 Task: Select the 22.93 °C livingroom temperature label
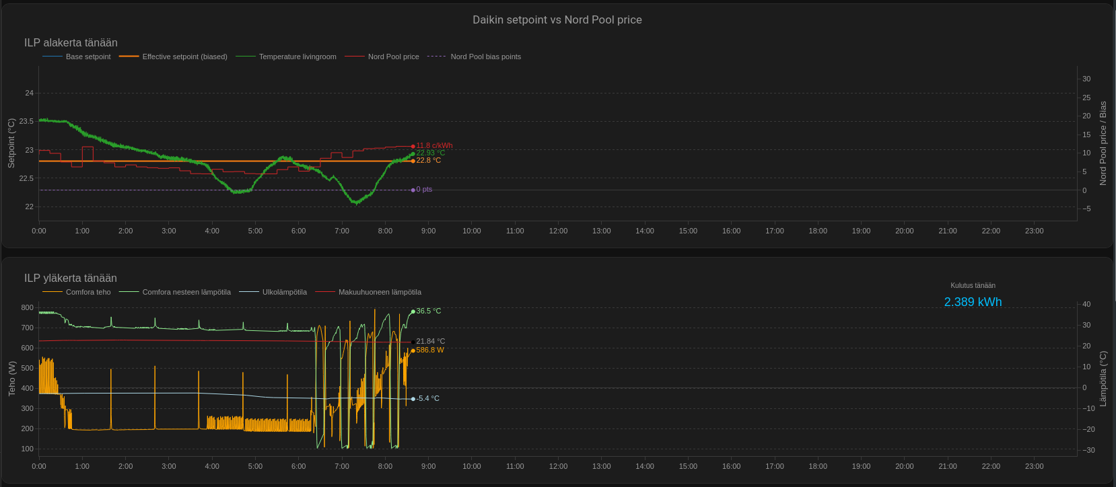[430, 153]
